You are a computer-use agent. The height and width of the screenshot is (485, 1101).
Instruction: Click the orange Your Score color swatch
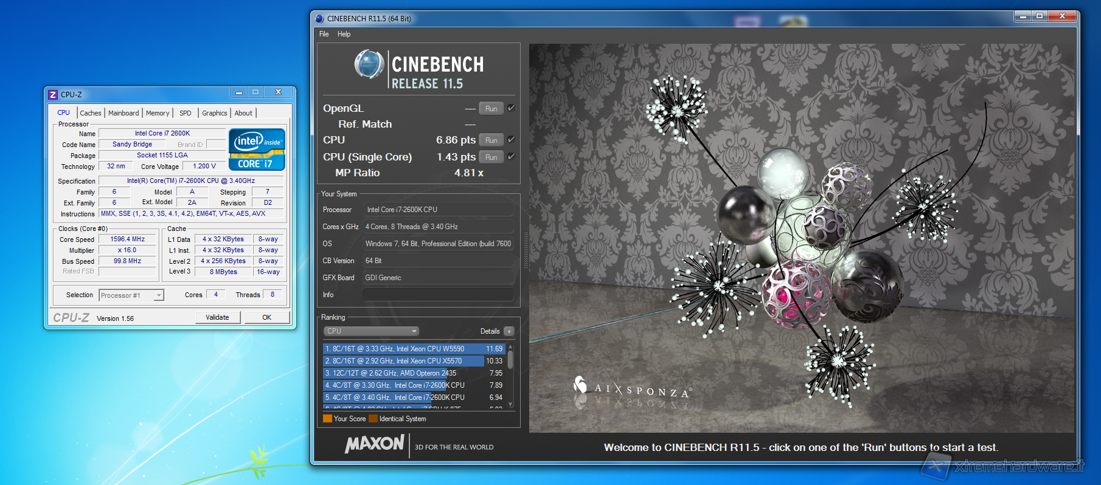pos(327,419)
